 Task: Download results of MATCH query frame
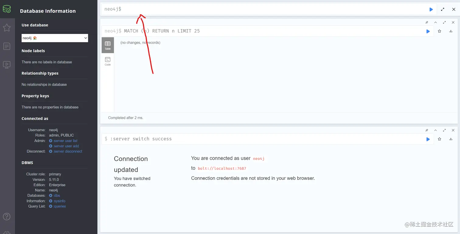pyautogui.click(x=451, y=31)
